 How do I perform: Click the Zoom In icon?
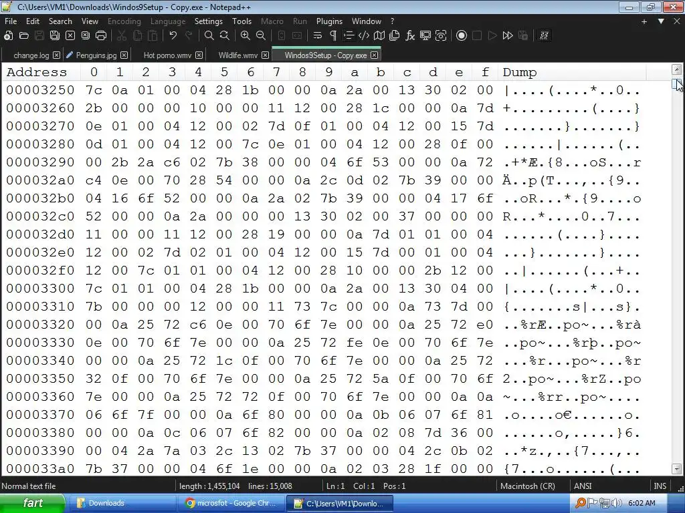point(246,36)
